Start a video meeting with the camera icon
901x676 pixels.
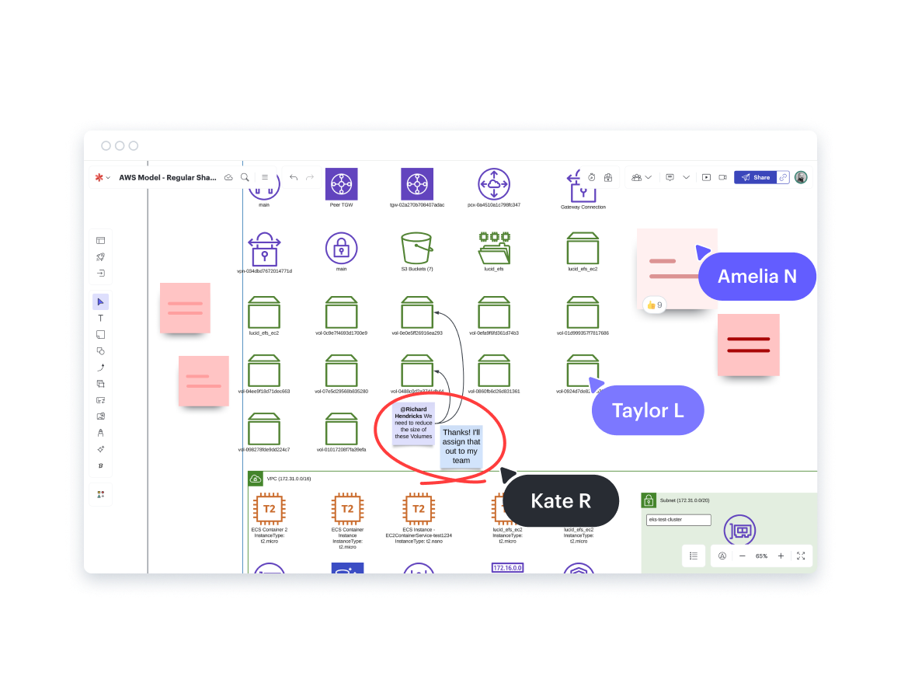tap(723, 177)
